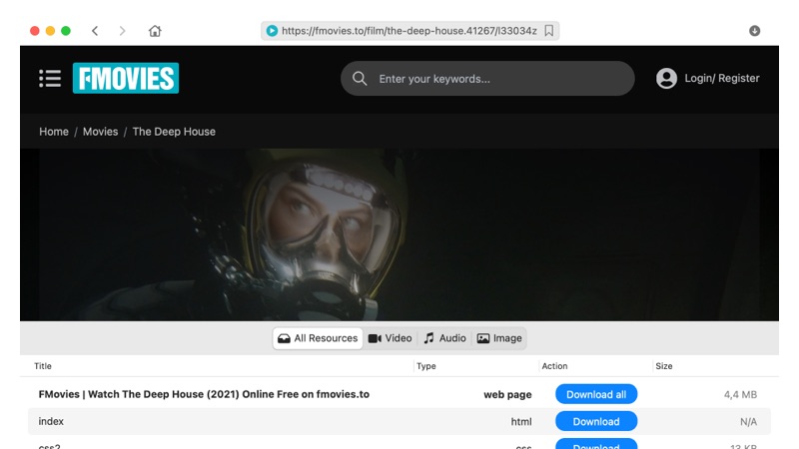Sort by the Type column header
Viewport: 799px width, 449px height.
tap(426, 366)
